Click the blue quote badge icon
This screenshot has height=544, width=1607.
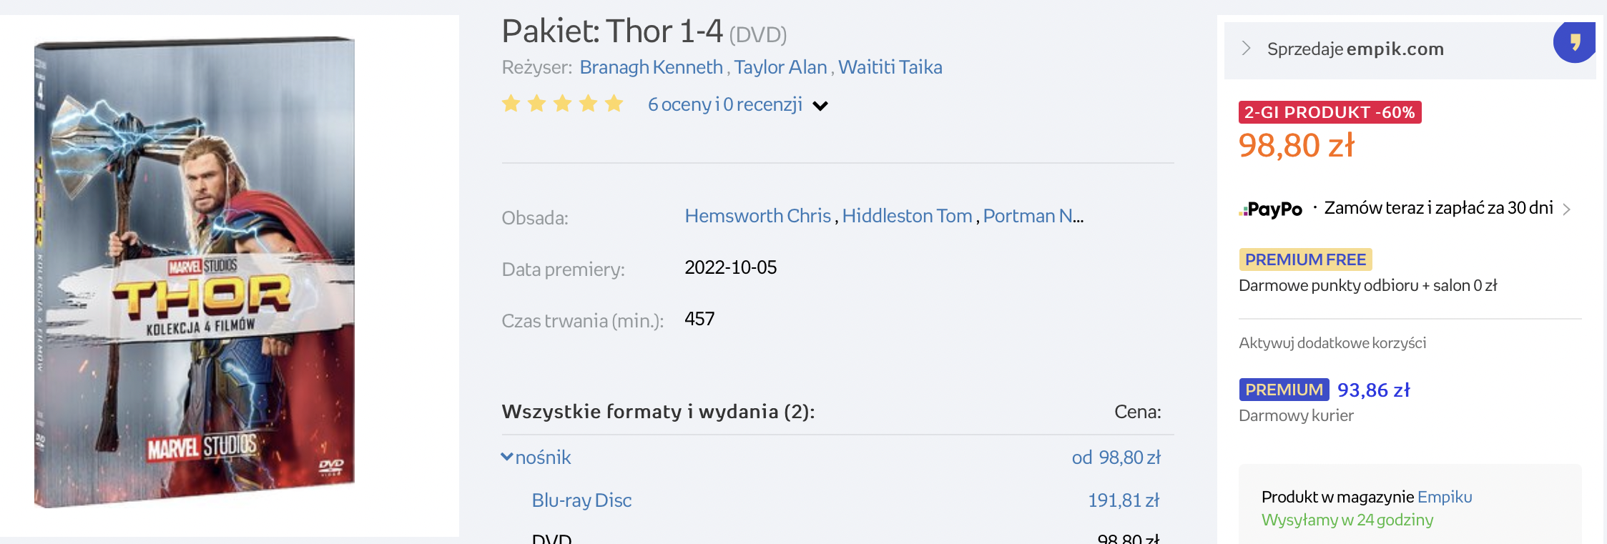(1574, 42)
